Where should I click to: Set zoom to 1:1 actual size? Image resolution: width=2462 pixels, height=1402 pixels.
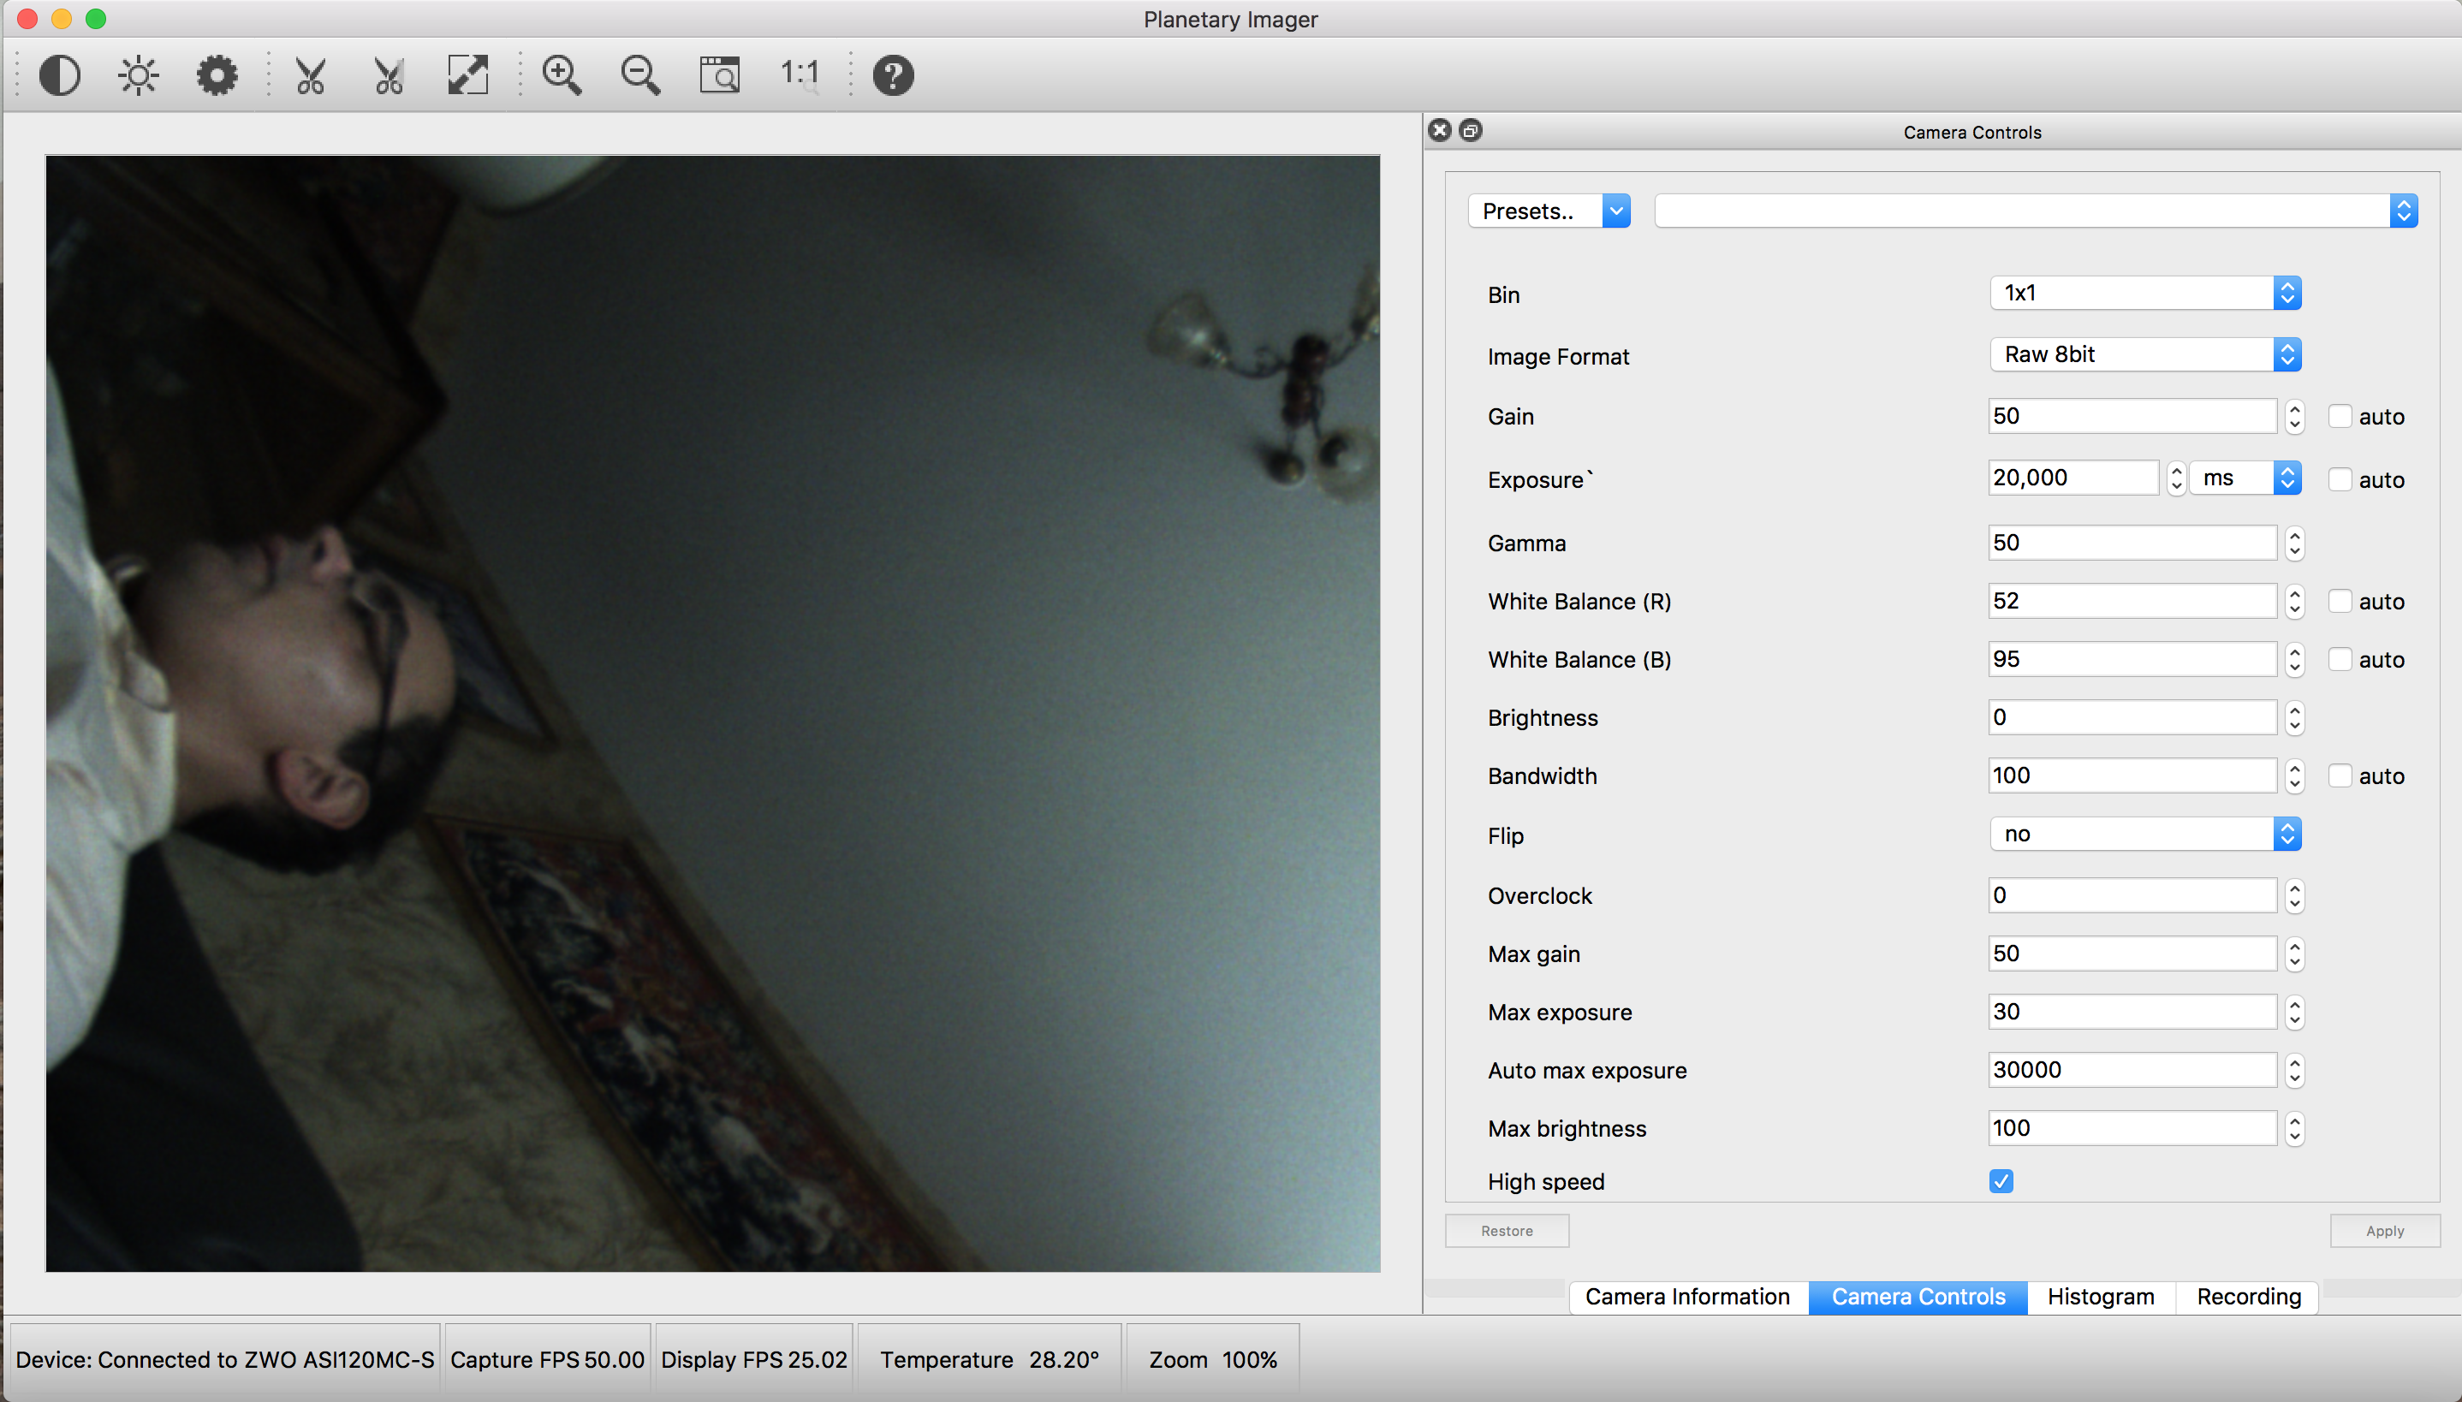[x=800, y=74]
